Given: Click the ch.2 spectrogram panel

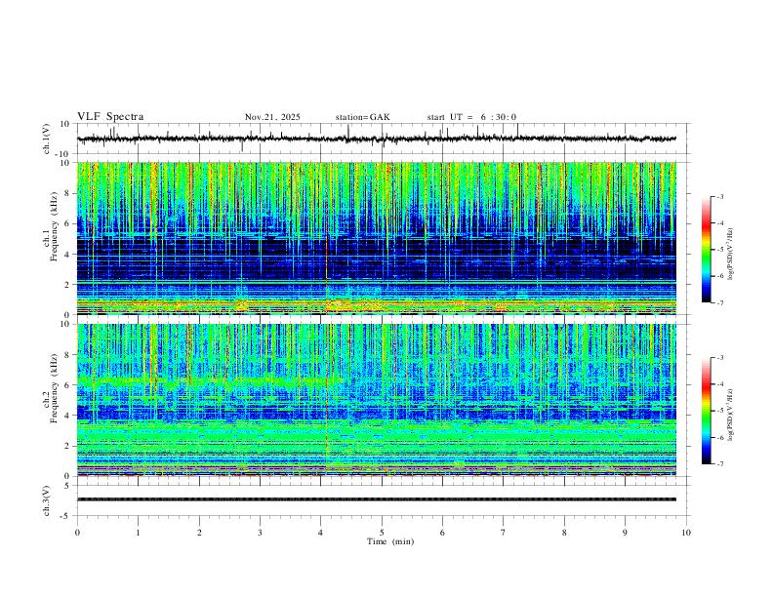Looking at the screenshot, I should [x=377, y=400].
